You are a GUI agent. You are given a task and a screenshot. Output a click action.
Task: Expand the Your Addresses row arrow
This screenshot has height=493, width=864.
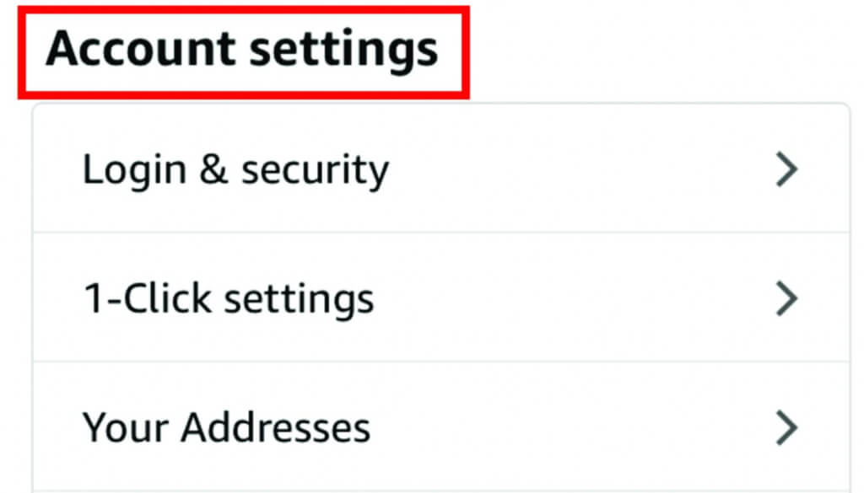[786, 427]
